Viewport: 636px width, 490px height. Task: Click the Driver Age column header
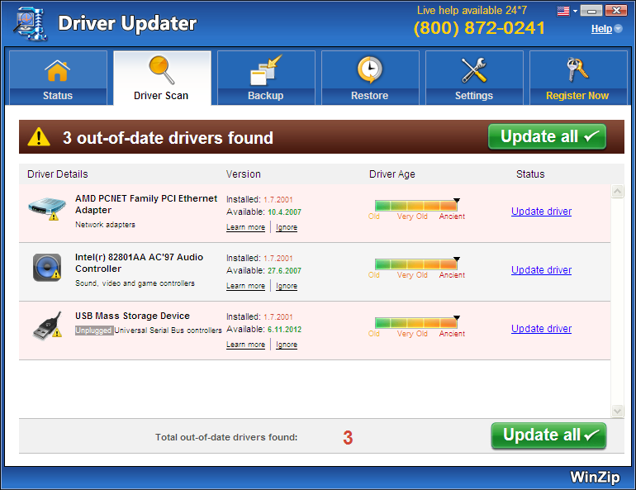point(392,174)
